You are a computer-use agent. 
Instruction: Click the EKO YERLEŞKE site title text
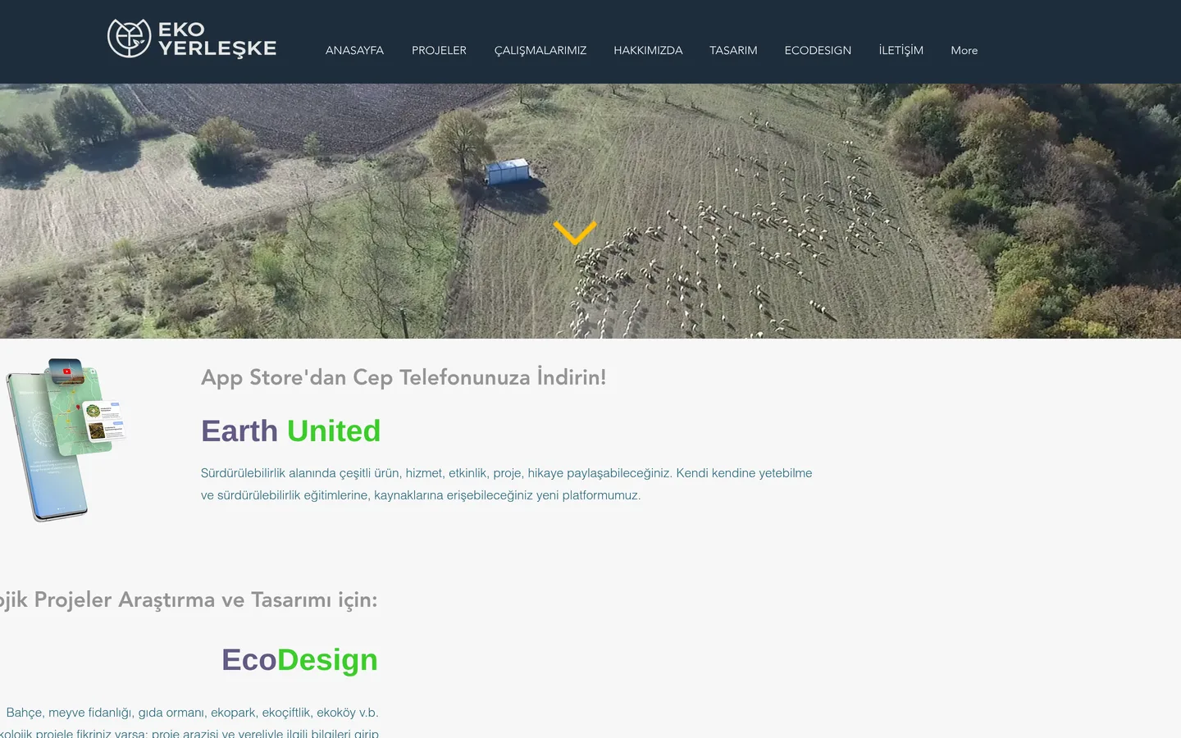[217, 39]
